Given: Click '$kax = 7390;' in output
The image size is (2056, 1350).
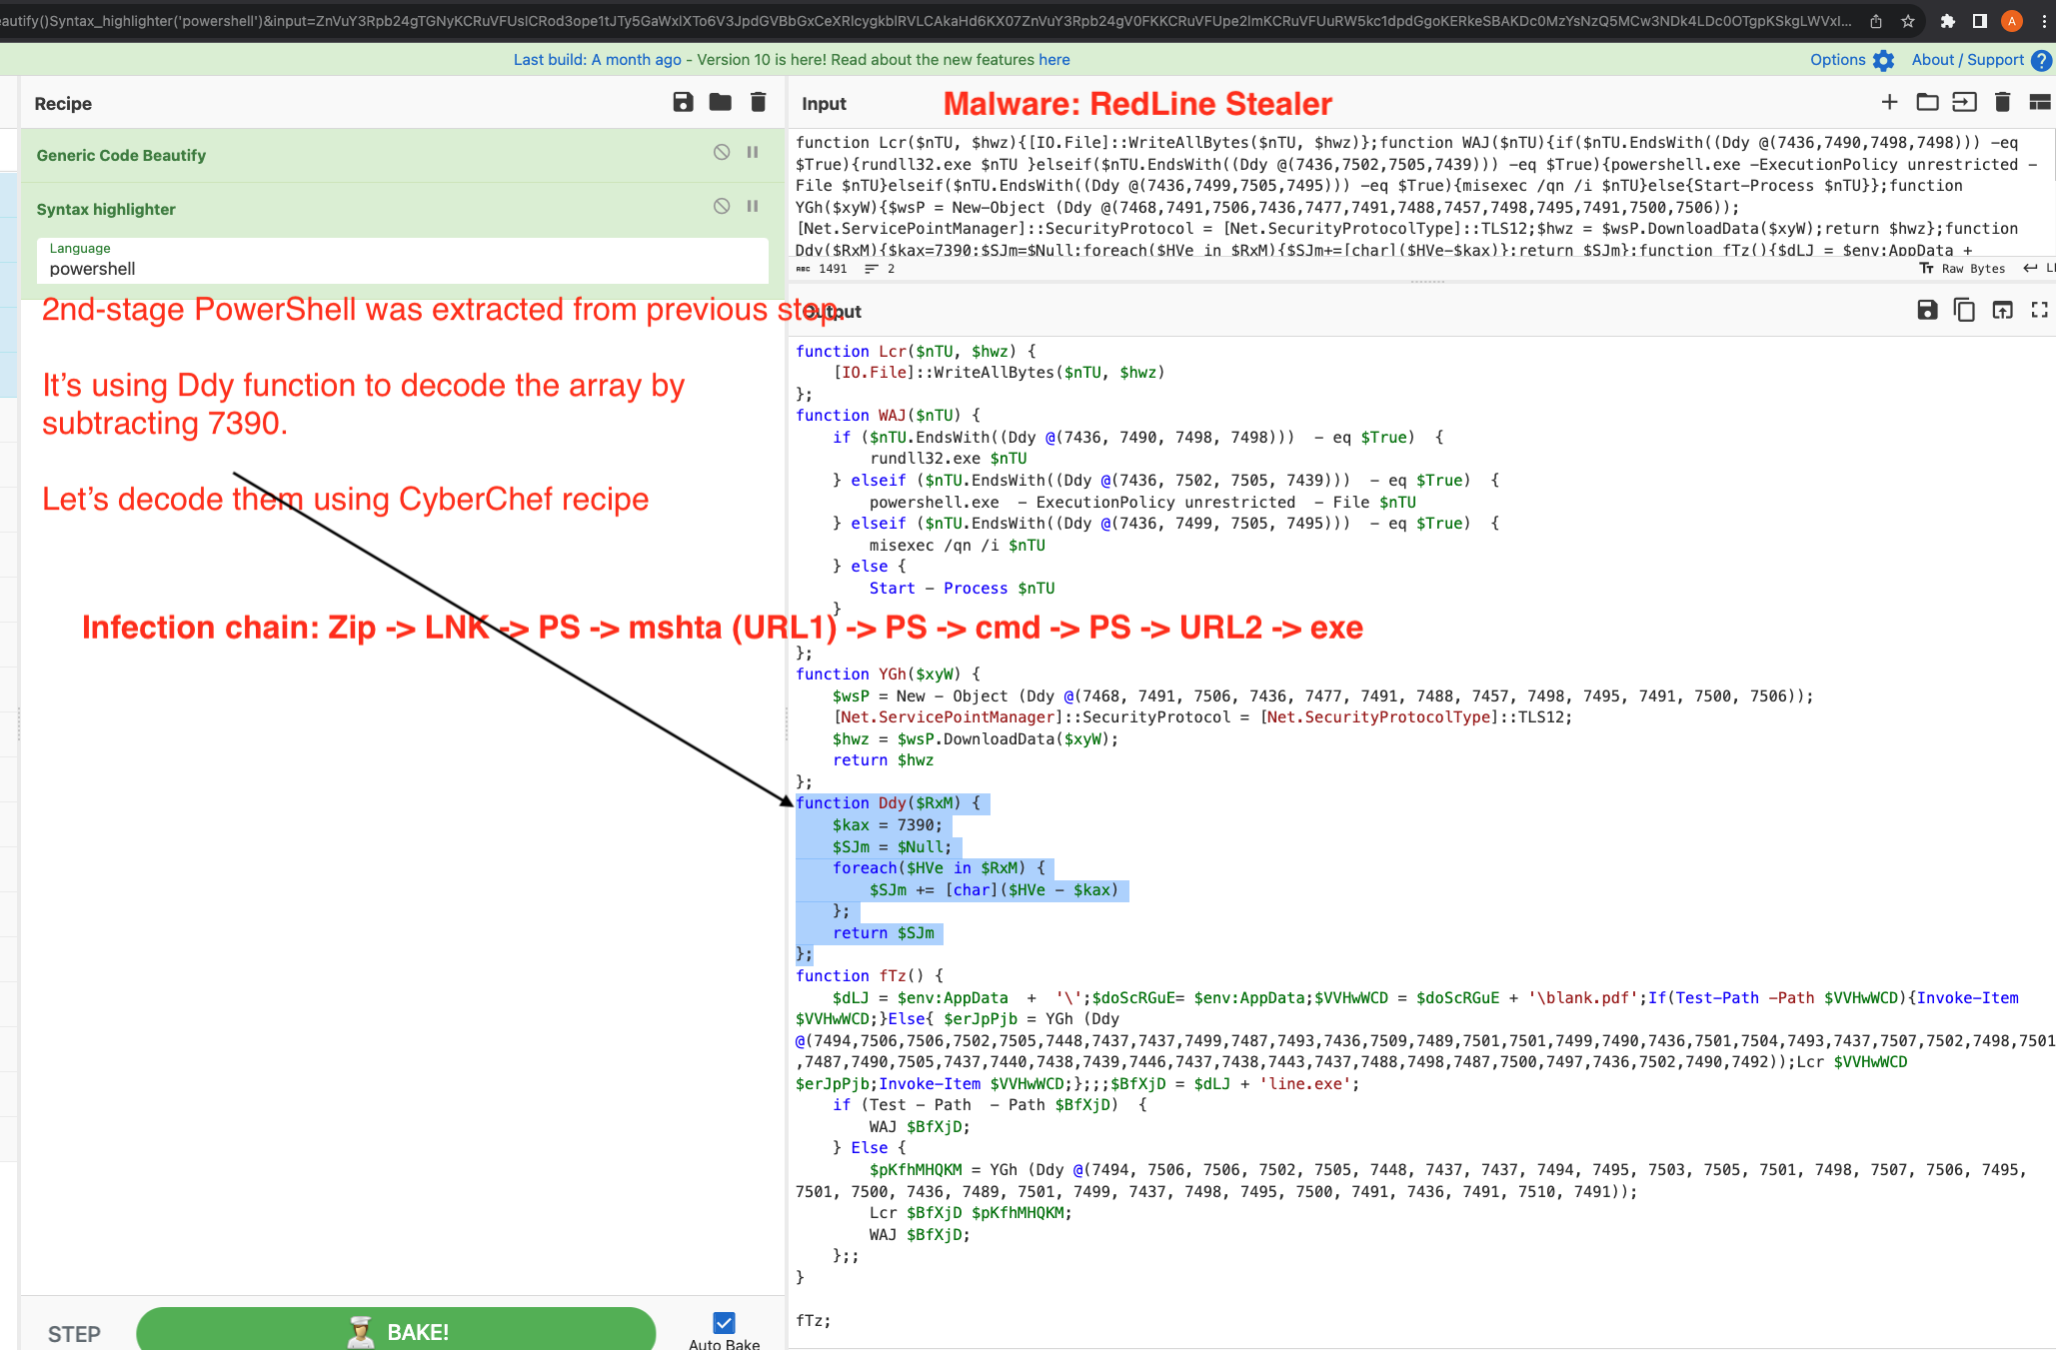Looking at the screenshot, I should click(887, 824).
